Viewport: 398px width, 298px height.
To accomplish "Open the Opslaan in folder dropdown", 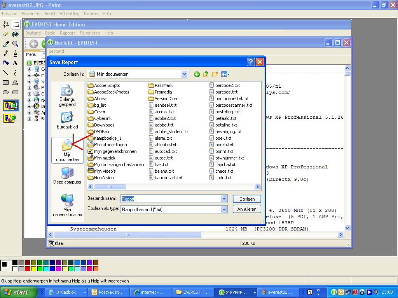I will click(184, 74).
